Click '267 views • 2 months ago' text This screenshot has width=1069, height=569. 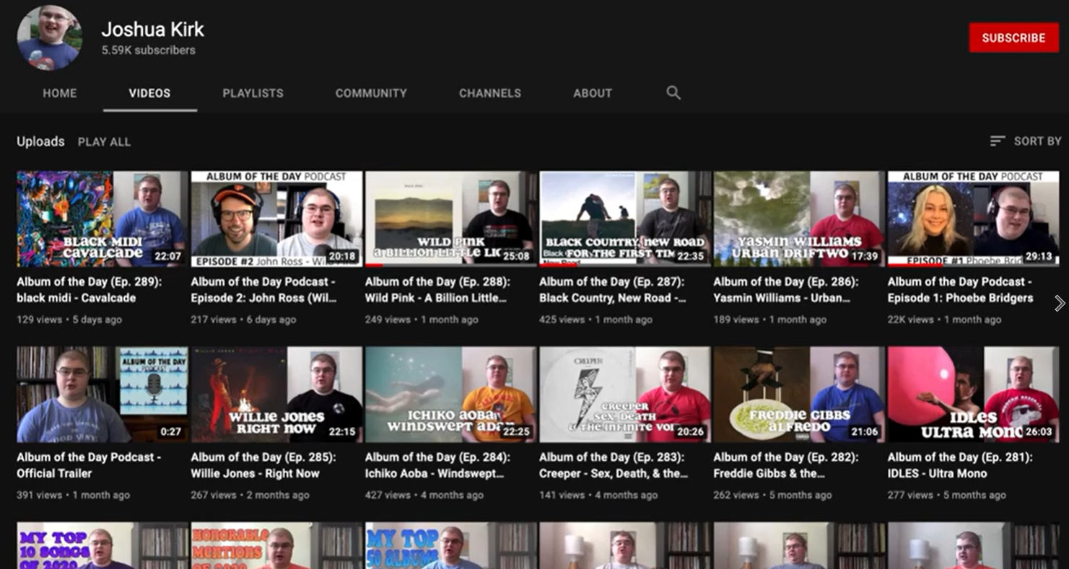tap(250, 495)
